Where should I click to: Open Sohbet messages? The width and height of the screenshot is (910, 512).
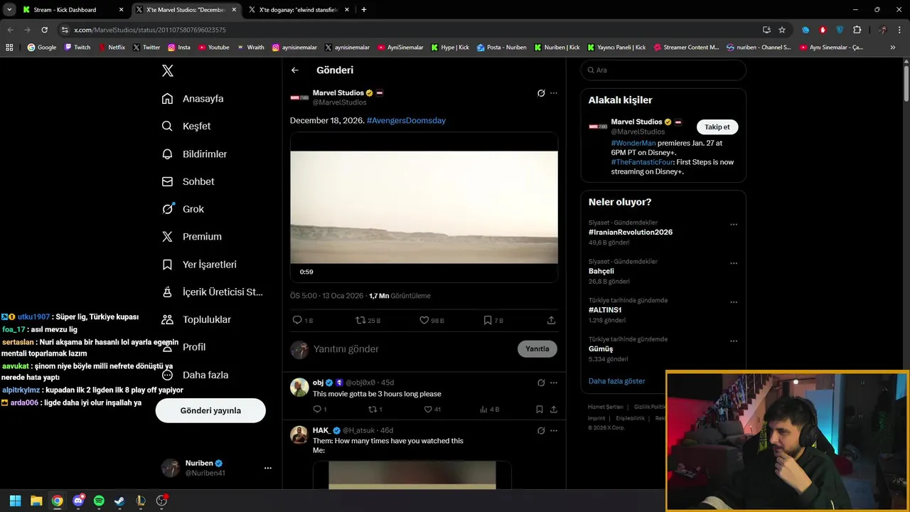pyautogui.click(x=188, y=181)
